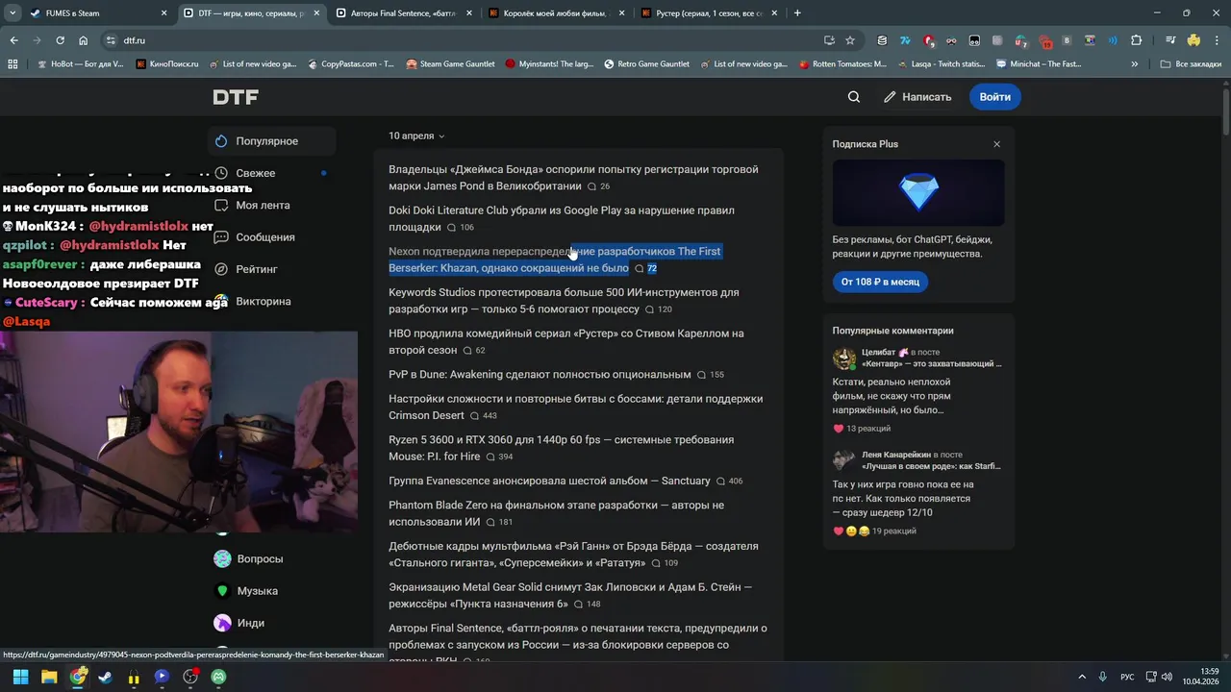Open the Windows Start menu
This screenshot has height=692, width=1231.
click(21, 677)
